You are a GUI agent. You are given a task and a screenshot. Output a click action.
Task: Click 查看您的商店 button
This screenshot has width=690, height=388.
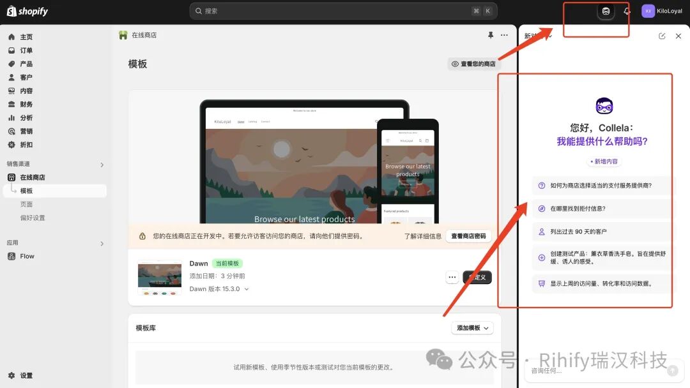coord(473,64)
